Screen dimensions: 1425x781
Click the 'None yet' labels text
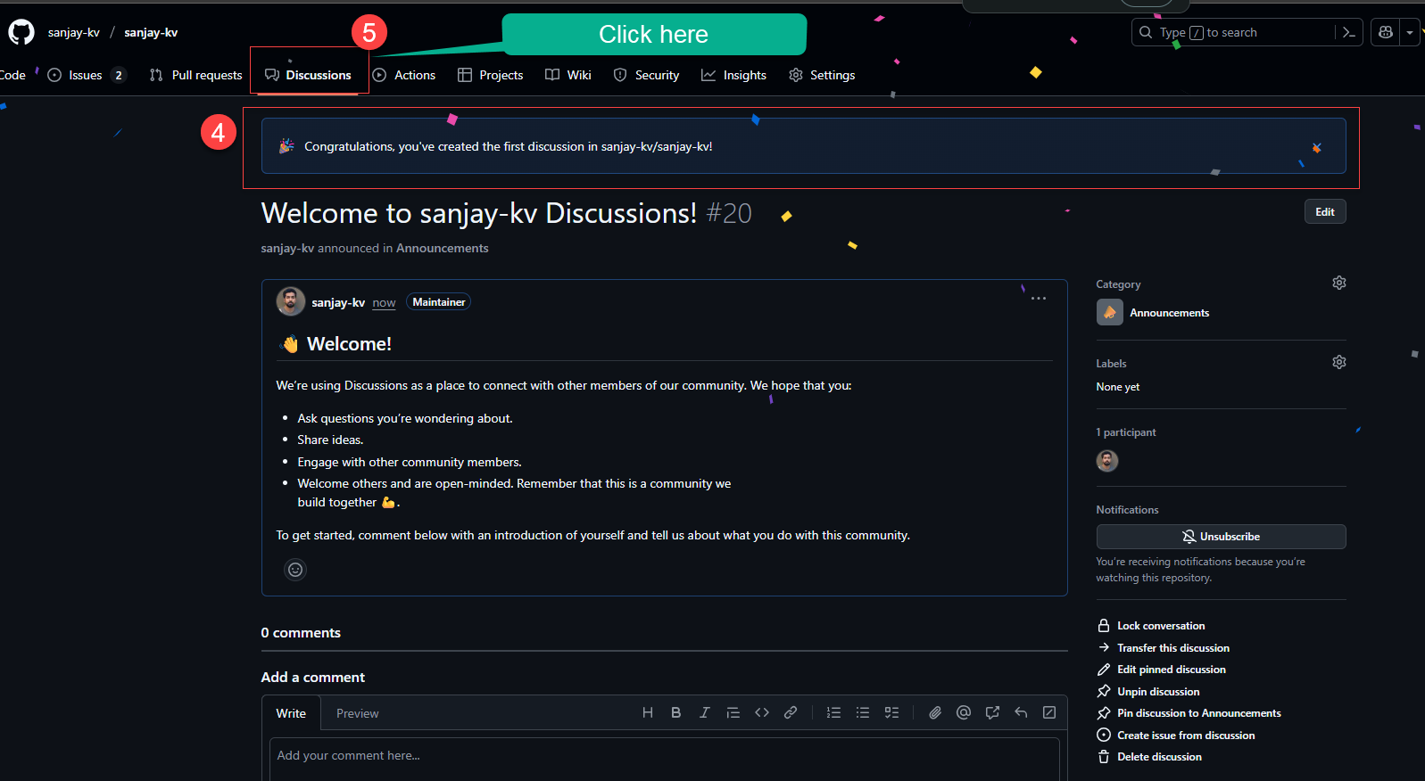click(1118, 387)
